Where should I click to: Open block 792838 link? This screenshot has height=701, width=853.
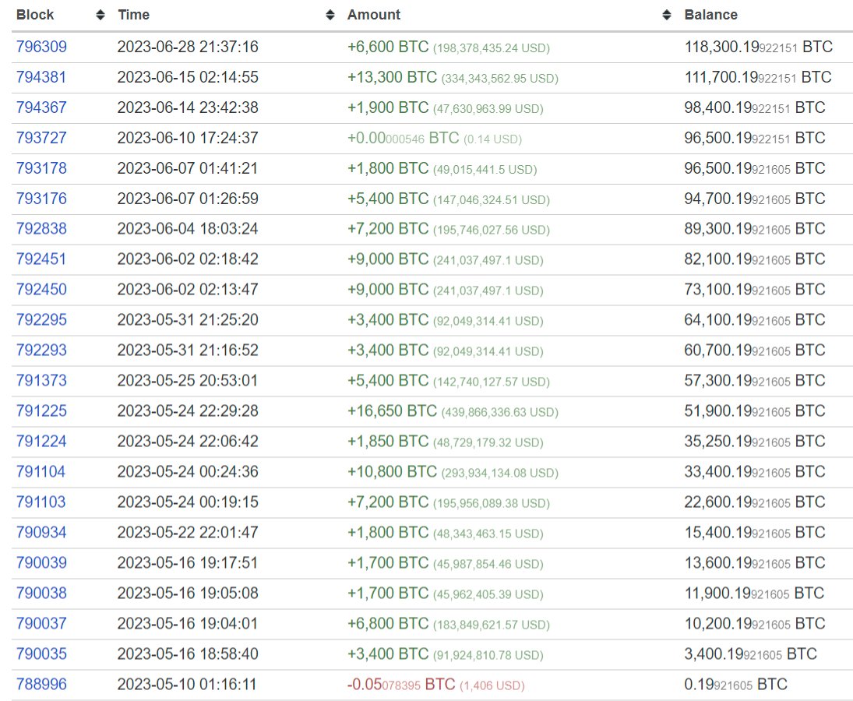pos(41,229)
